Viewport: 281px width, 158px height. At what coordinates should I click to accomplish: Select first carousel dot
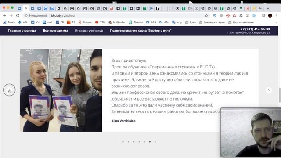pos(123,142)
